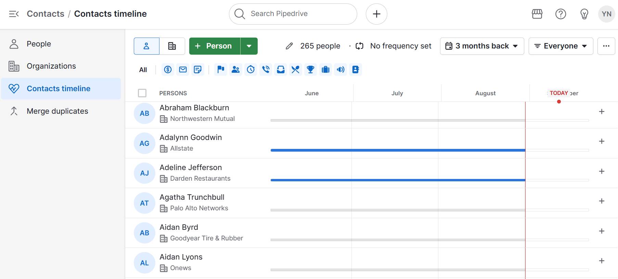The image size is (618, 279).
Task: Open Abraham Blackburn contact
Action: [x=194, y=108]
